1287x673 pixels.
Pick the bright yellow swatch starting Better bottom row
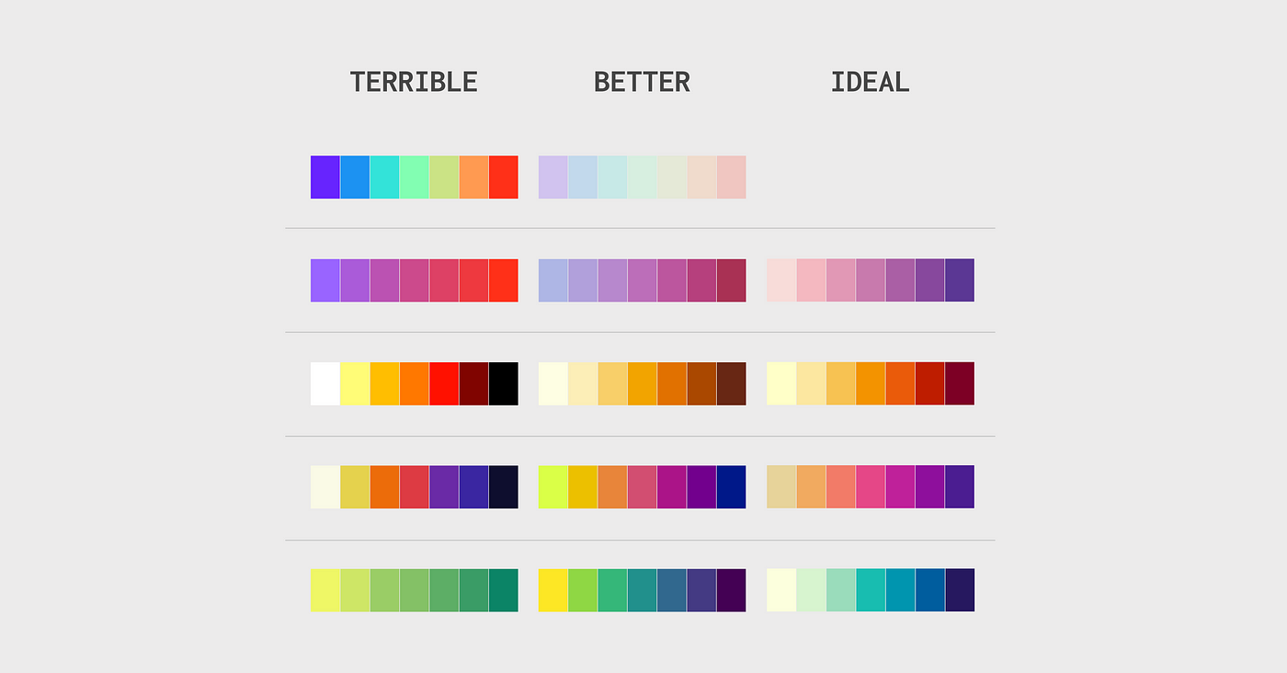[553, 590]
